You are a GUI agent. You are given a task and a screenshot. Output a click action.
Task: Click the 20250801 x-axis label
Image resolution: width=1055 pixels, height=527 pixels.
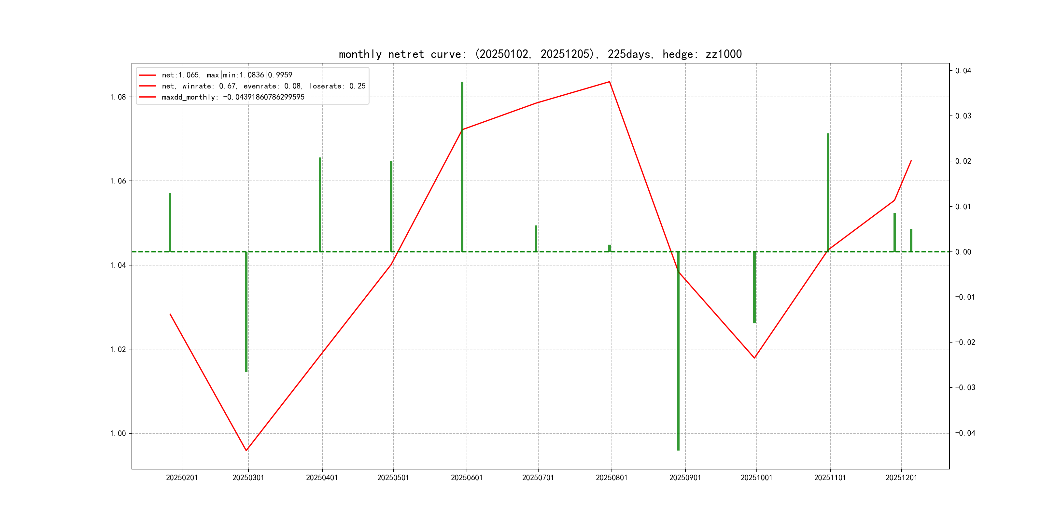pyautogui.click(x=612, y=478)
